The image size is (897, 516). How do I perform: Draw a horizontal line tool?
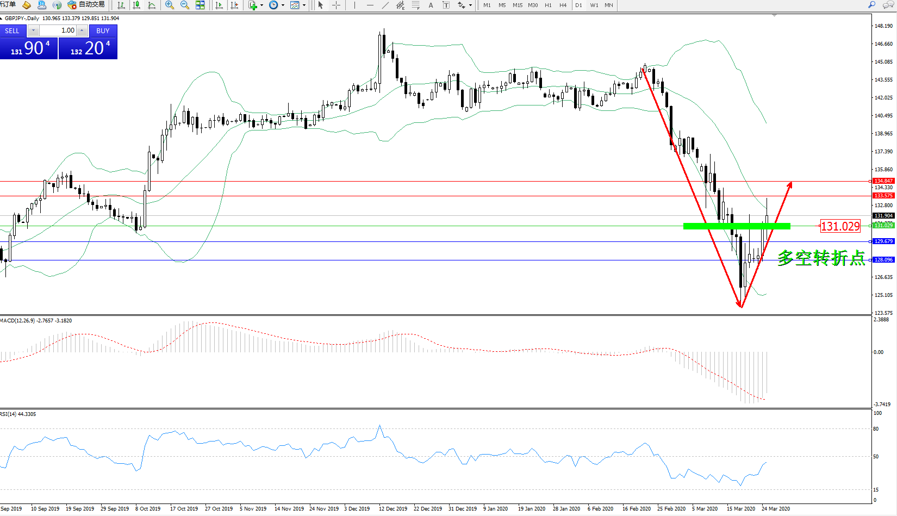370,5
